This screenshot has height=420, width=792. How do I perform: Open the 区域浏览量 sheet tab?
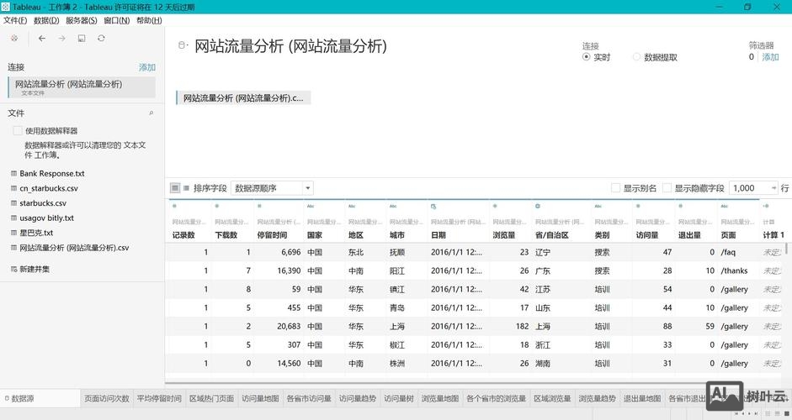click(552, 398)
